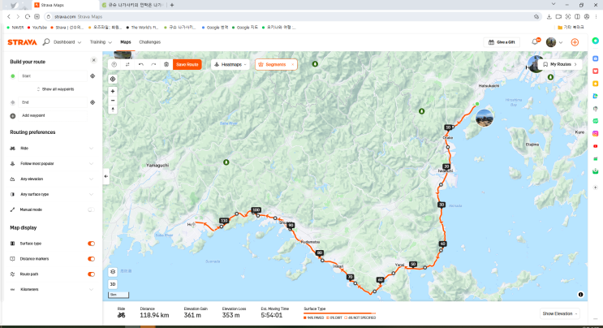The width and height of the screenshot is (603, 328).
Task: Delete route with trash icon
Action: point(166,65)
